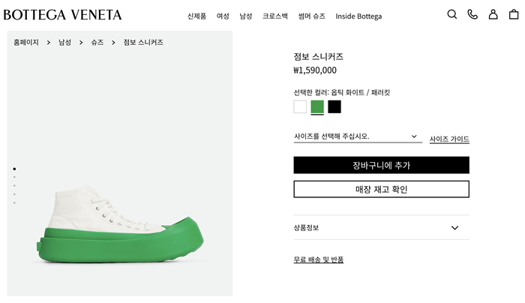Select the second image carousel dot

(14, 177)
